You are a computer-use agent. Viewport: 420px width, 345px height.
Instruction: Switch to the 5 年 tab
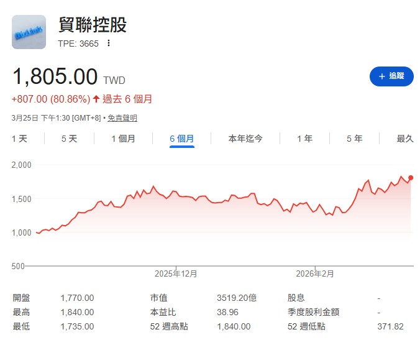(354, 139)
